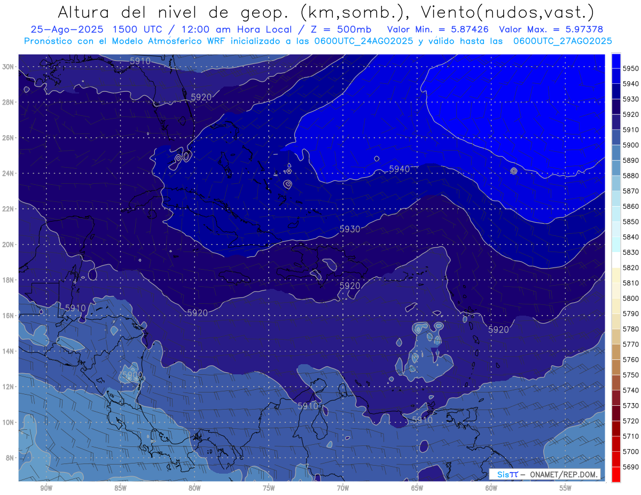This screenshot has width=641, height=495.
Task: Click the '75W' longitude axis label
Action: (269, 489)
